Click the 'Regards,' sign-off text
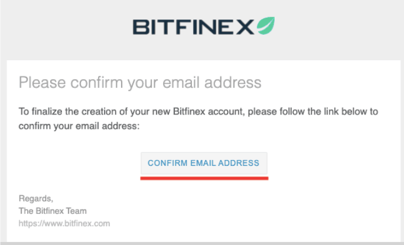The height and width of the screenshot is (245, 404). click(36, 198)
